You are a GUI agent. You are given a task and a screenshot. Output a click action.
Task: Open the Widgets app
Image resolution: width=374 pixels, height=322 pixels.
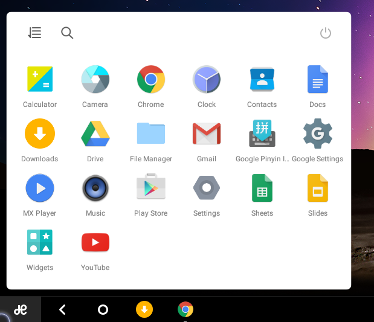tap(40, 242)
